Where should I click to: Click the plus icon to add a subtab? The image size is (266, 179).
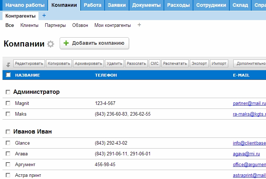[x=44, y=16]
